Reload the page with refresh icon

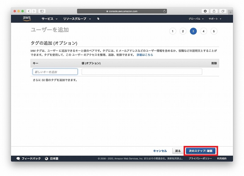click(164, 11)
